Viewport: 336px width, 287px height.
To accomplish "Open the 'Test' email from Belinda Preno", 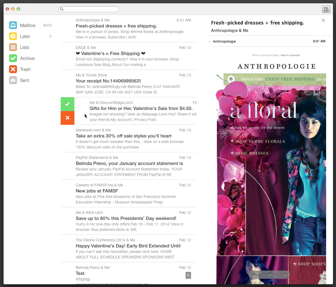I will click(128, 273).
